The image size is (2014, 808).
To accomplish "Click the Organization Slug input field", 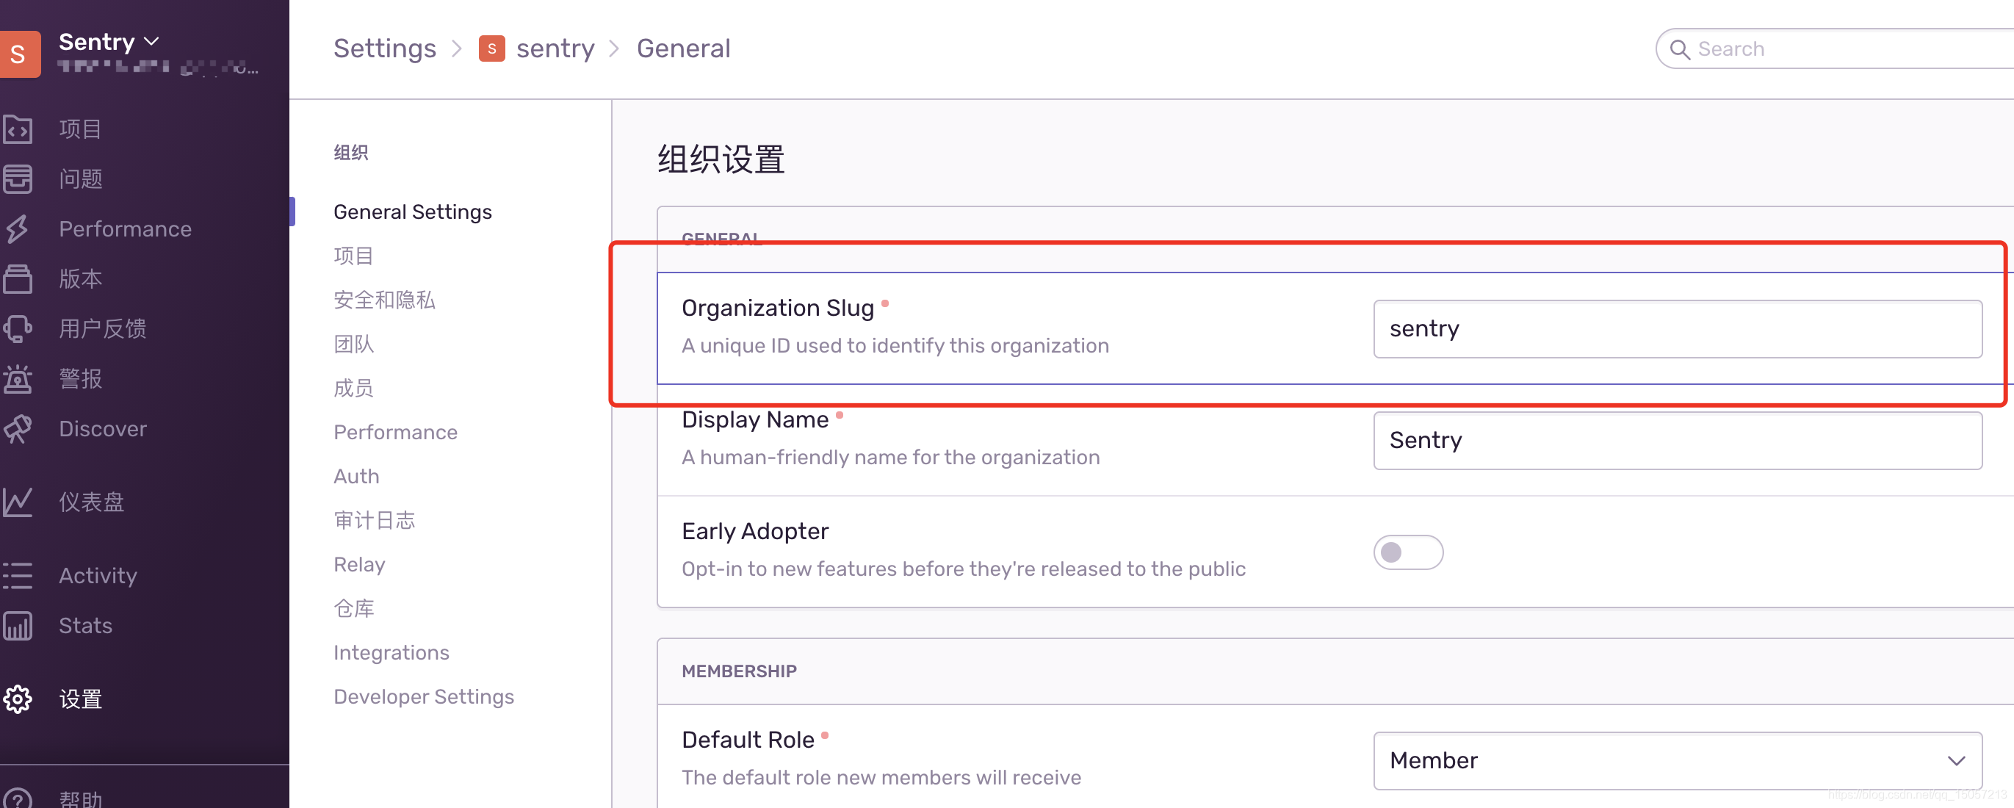I will tap(1676, 329).
